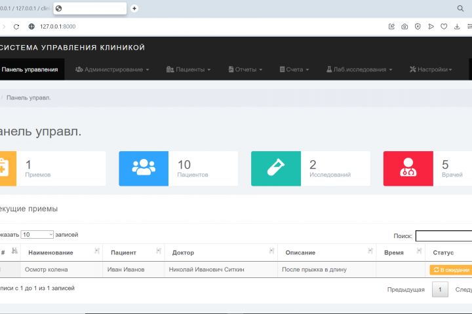Click the В ожидании status button

[x=450, y=270]
